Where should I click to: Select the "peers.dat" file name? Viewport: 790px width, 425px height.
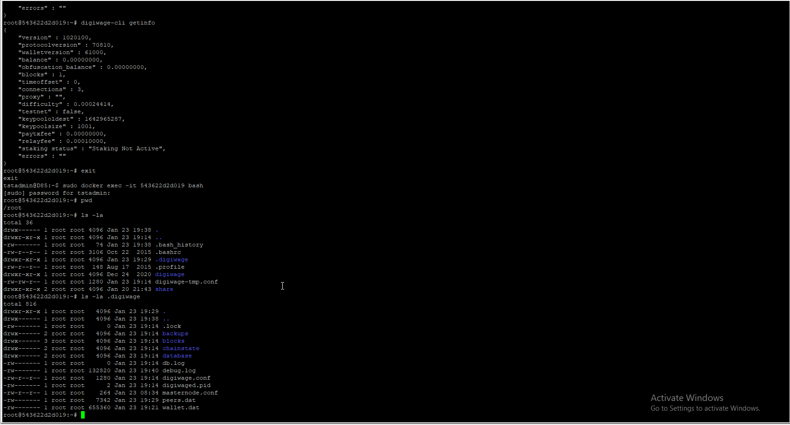[x=179, y=400]
